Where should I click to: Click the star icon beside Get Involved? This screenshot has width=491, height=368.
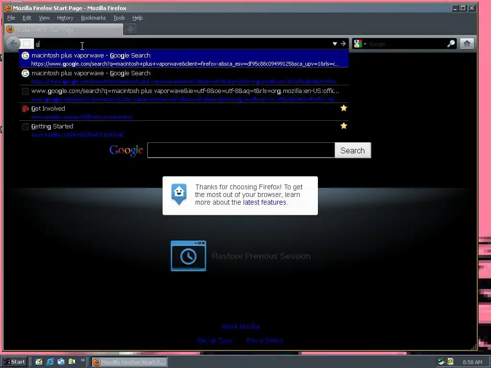[343, 108]
